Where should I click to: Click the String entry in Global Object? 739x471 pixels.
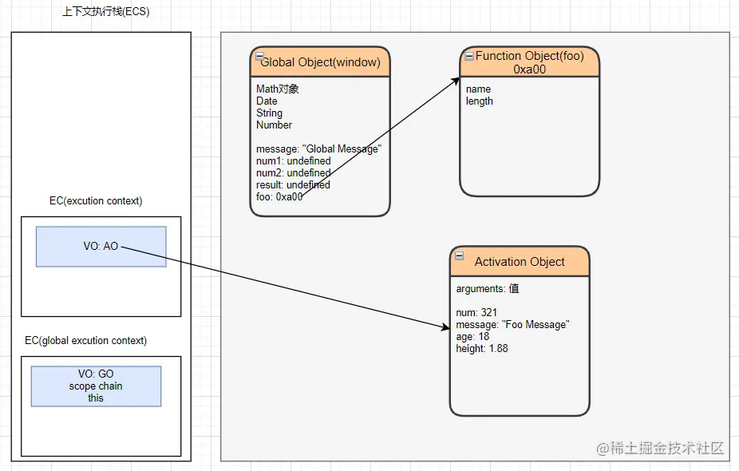click(269, 113)
